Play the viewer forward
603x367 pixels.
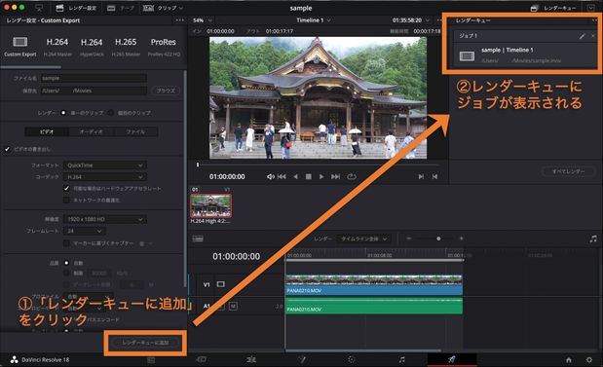pos(321,176)
